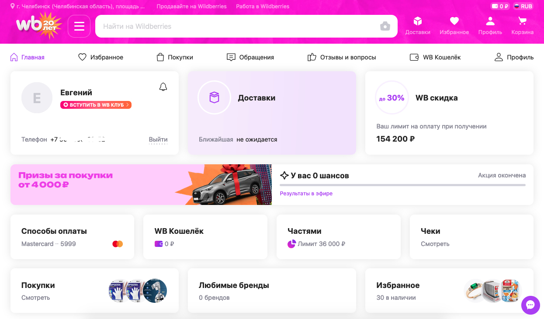Click the shower head purchase thumbnail
Screen dimensions: 544x319
pyautogui.click(x=155, y=291)
